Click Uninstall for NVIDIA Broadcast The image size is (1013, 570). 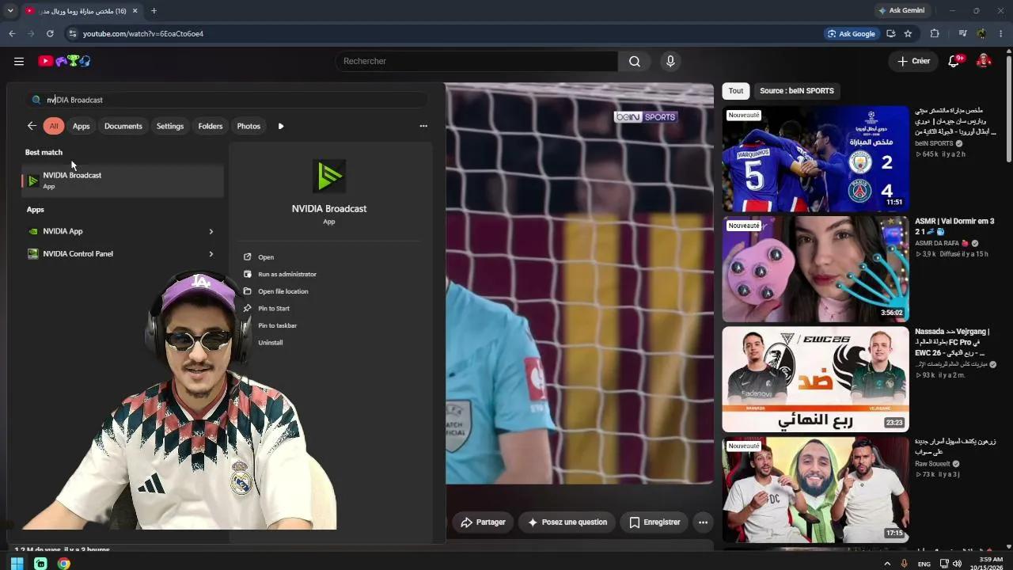[x=270, y=343]
